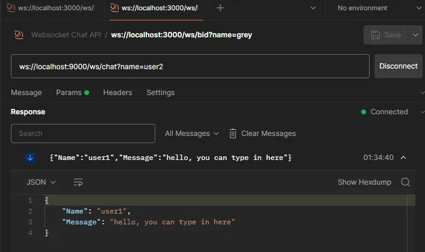Screen dimensions: 425x252
Task: Open the All Messages filter dropdown
Action: click(191, 134)
